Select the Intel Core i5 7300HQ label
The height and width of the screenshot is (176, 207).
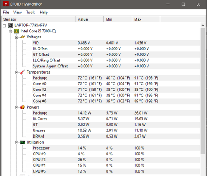[38, 31]
